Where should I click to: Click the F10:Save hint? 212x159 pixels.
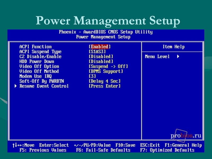pyautogui.click(x=125, y=145)
